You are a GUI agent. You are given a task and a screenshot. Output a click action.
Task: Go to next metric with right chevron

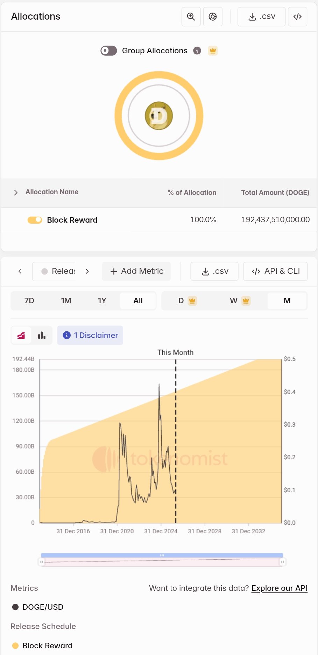pyautogui.click(x=87, y=271)
